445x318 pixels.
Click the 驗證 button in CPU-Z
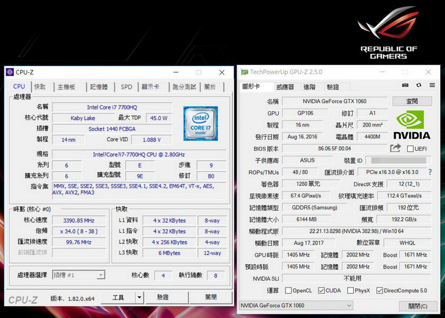[163, 297]
